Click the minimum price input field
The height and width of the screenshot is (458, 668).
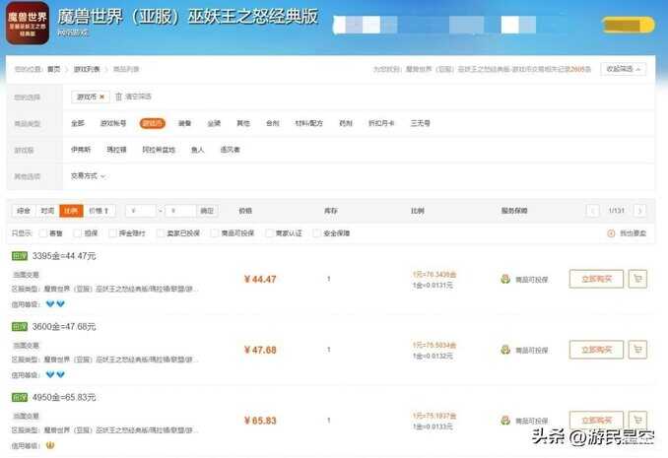[x=141, y=211]
